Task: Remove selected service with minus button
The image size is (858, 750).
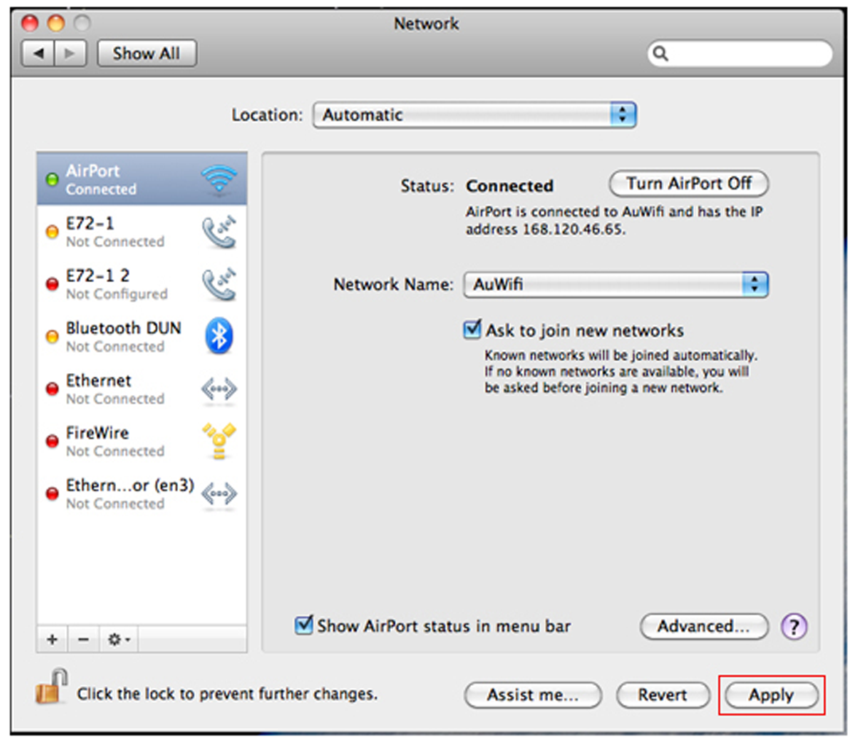Action: pos(83,639)
